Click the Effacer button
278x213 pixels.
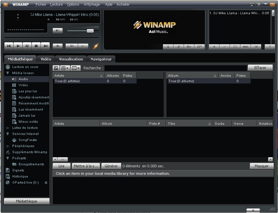tap(260, 68)
